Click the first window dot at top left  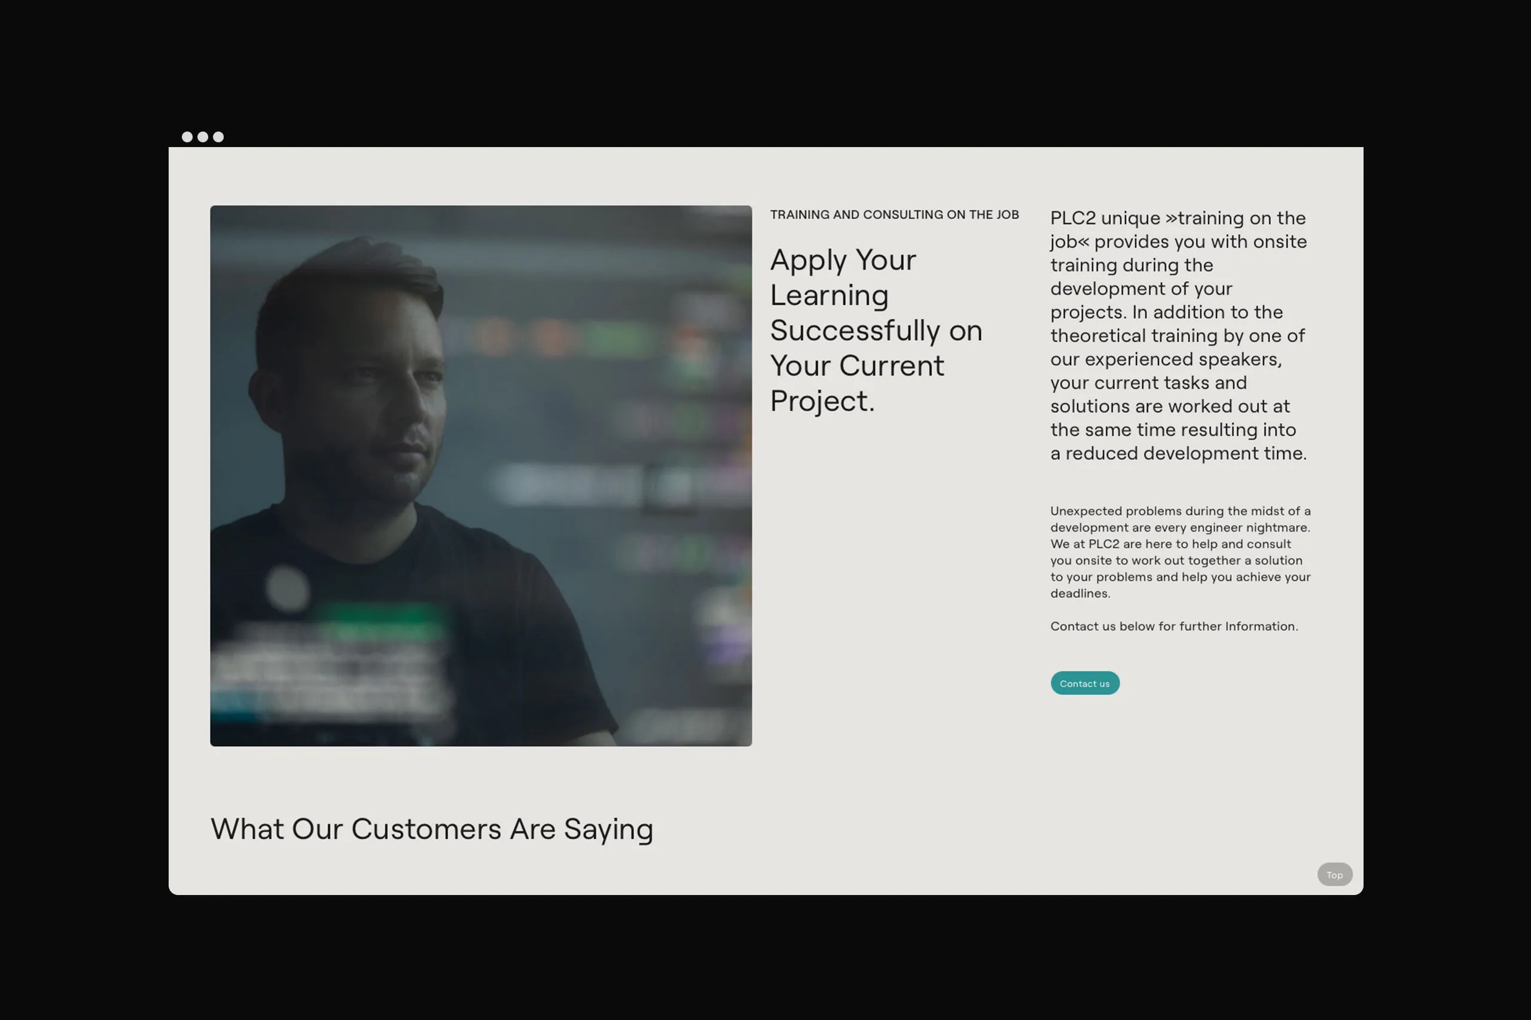(187, 136)
